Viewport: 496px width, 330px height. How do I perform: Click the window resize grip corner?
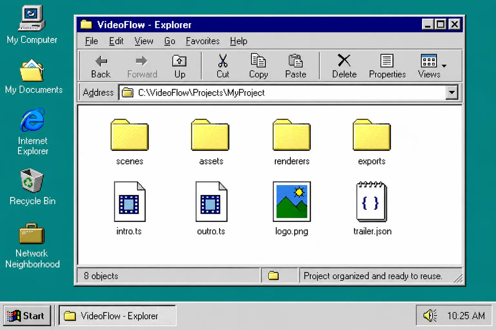click(458, 278)
